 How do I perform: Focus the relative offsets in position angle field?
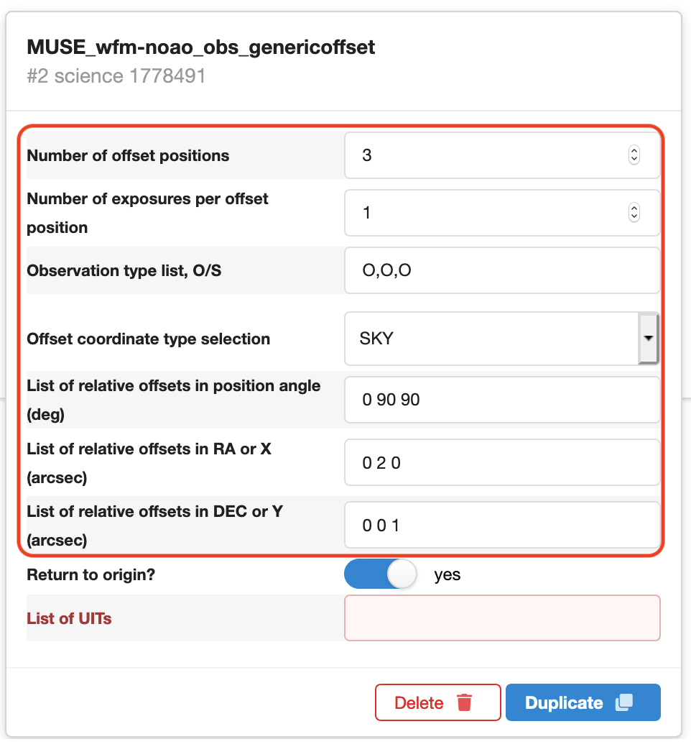click(502, 400)
